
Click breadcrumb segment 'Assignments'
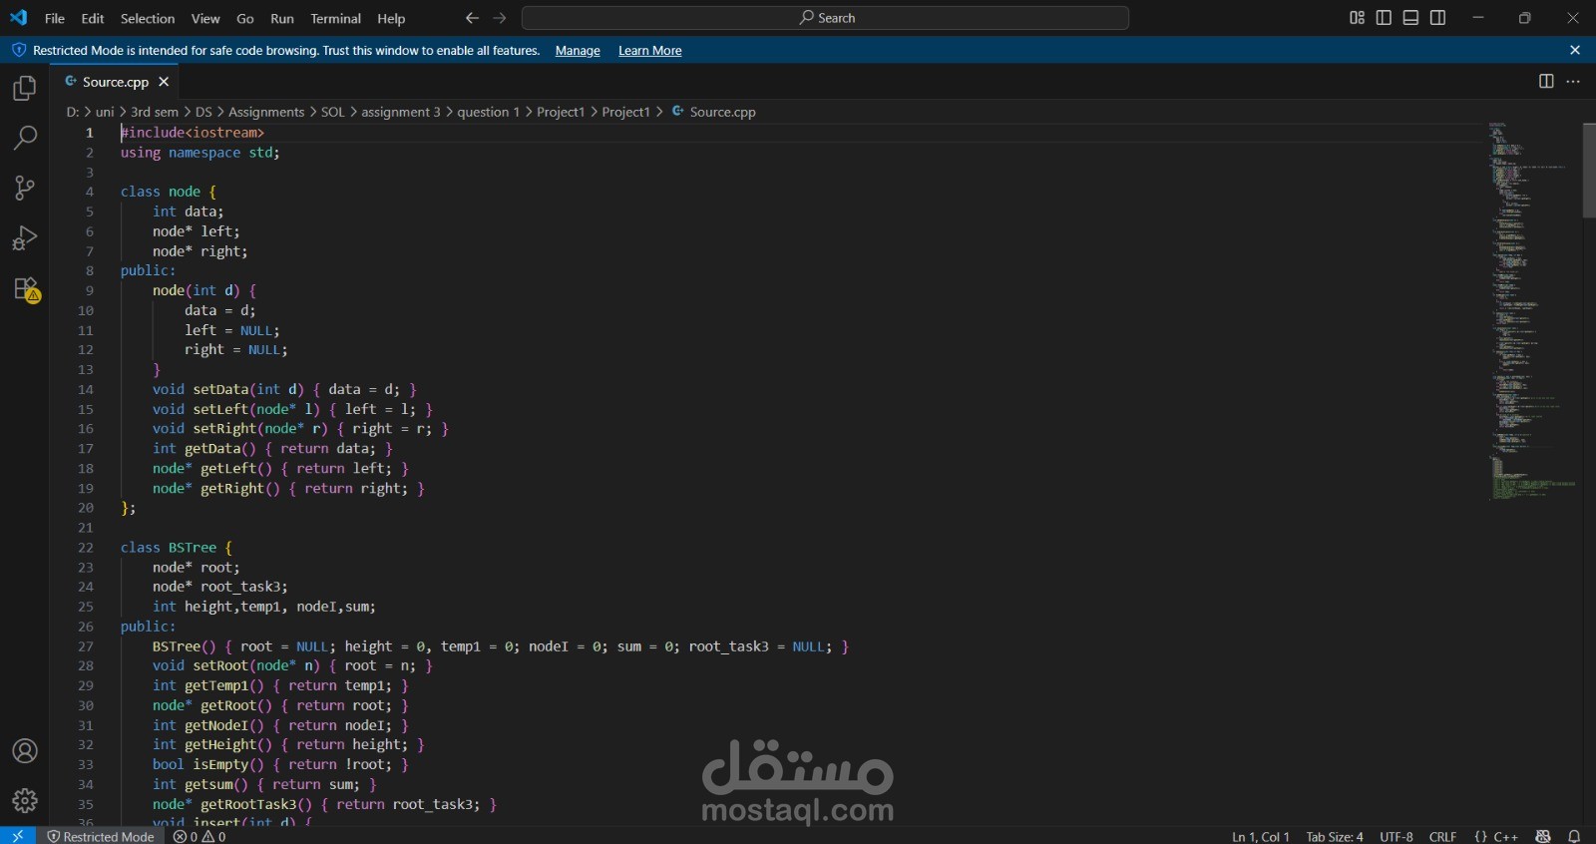(266, 112)
